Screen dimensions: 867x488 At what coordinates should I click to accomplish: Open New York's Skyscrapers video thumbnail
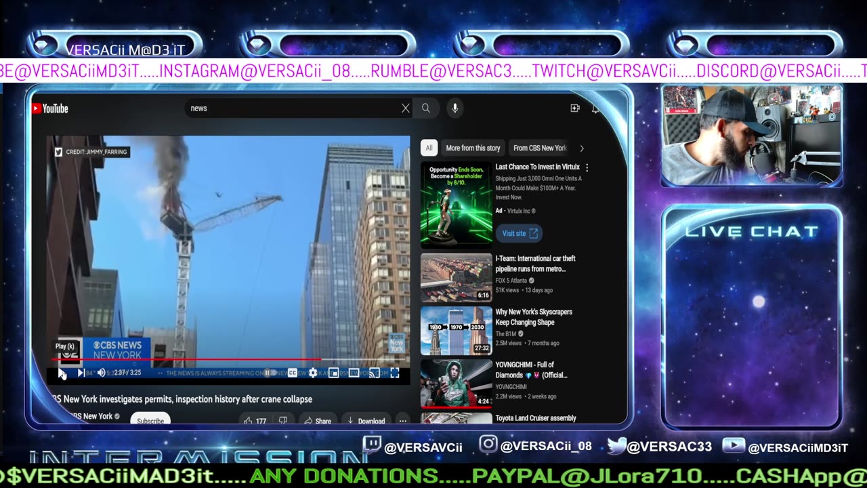point(457,331)
